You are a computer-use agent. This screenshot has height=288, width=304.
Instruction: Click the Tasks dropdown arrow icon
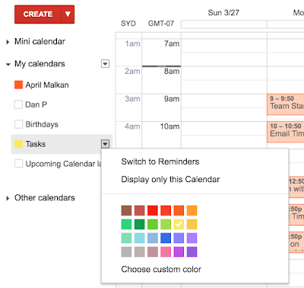105,144
